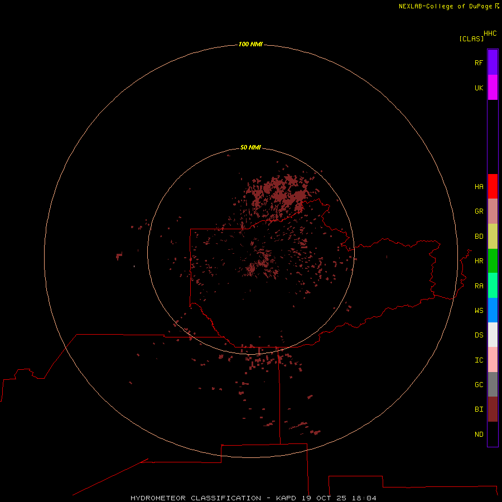Click the BI brown legend swatch
Screen dimensions: 502x502
[493, 409]
